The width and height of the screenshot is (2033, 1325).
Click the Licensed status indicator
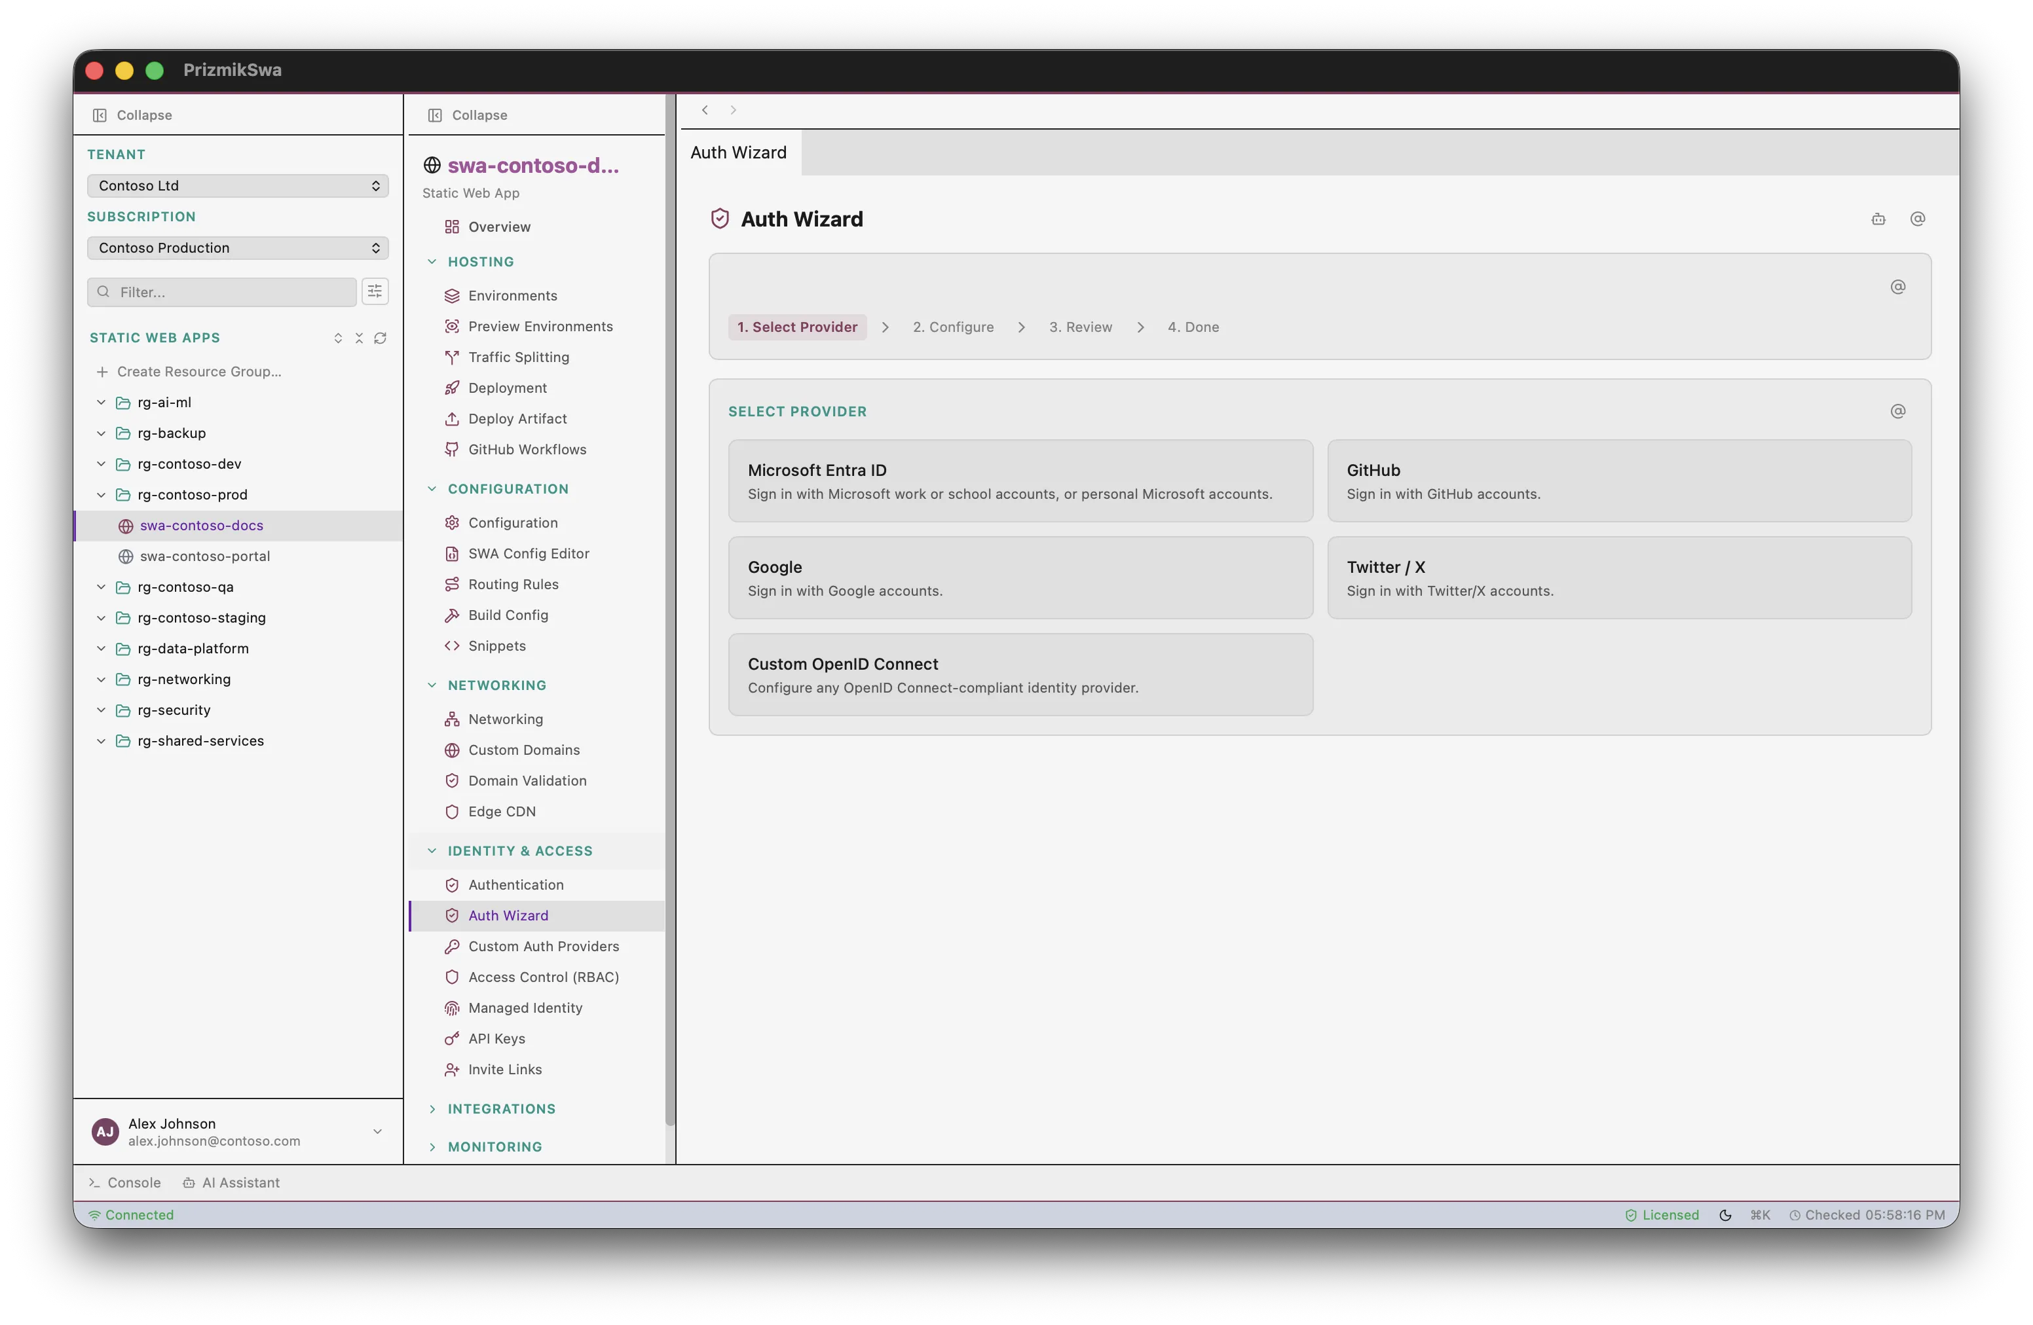tap(1662, 1215)
